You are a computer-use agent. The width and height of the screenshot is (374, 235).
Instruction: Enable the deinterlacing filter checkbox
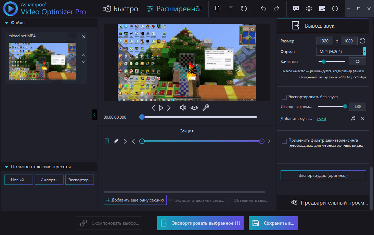point(284,141)
